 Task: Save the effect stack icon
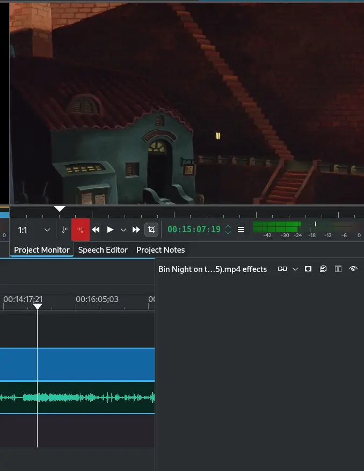[x=323, y=269]
